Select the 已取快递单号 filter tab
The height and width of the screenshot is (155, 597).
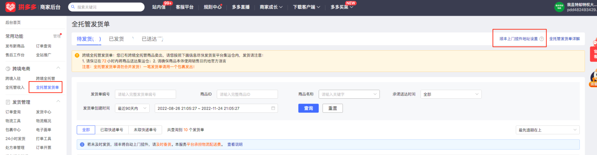pyautogui.click(x=112, y=130)
